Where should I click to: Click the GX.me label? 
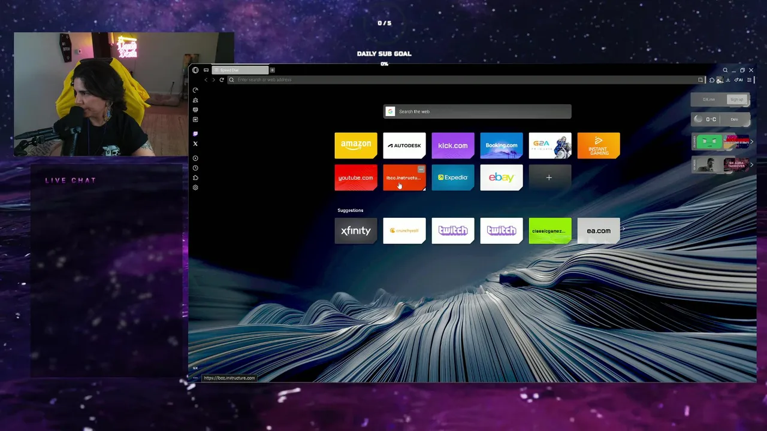pyautogui.click(x=709, y=99)
